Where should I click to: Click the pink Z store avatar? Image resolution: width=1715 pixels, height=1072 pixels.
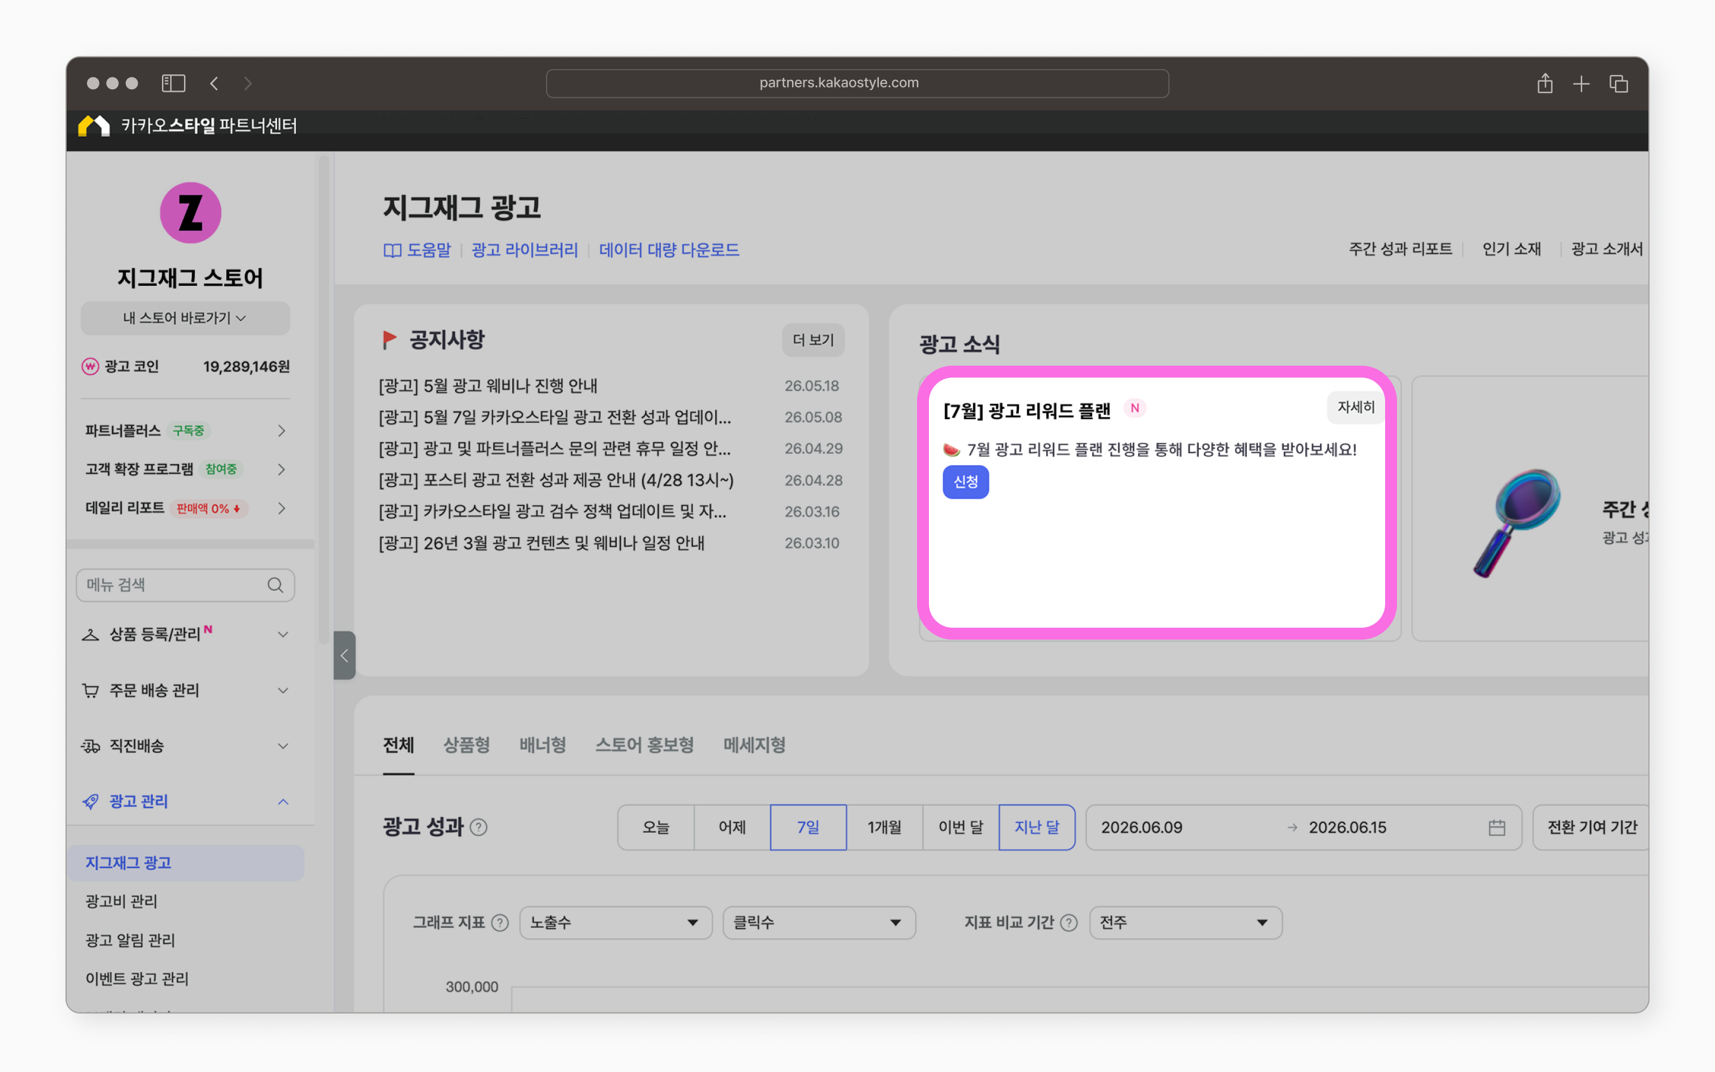190,213
